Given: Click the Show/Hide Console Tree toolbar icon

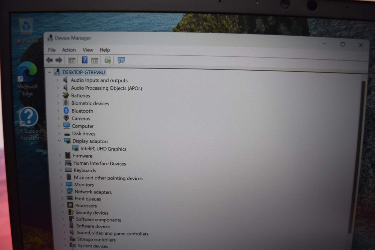Looking at the screenshot, I should (x=72, y=60).
